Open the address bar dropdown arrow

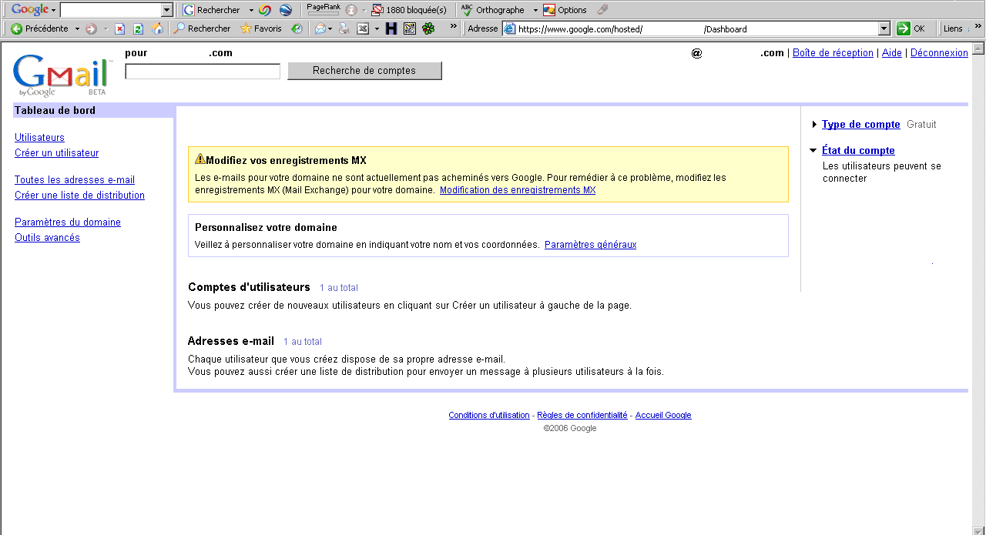coord(884,29)
